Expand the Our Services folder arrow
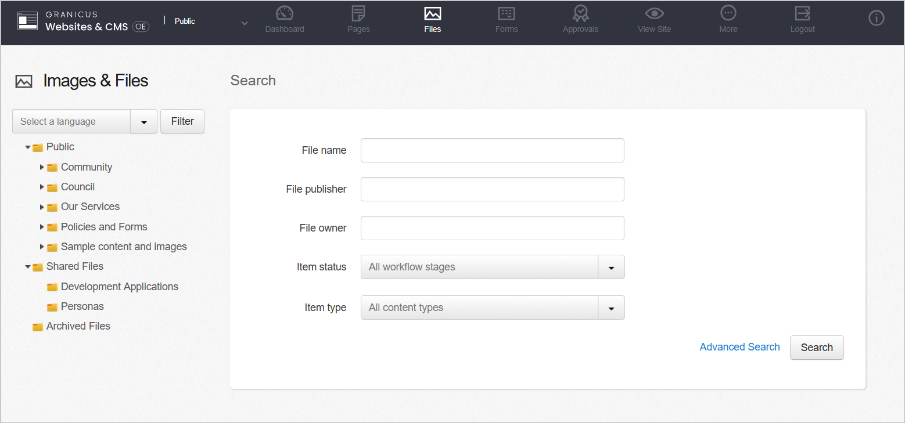 click(42, 207)
